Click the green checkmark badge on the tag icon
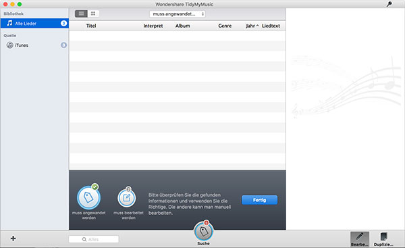The image size is (405, 248). 95,187
